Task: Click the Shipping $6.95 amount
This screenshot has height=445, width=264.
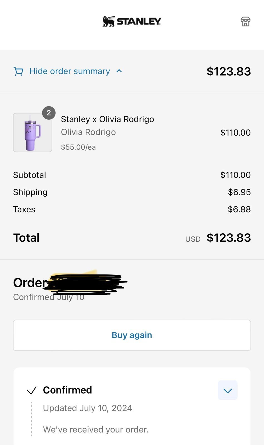Action: click(x=239, y=192)
